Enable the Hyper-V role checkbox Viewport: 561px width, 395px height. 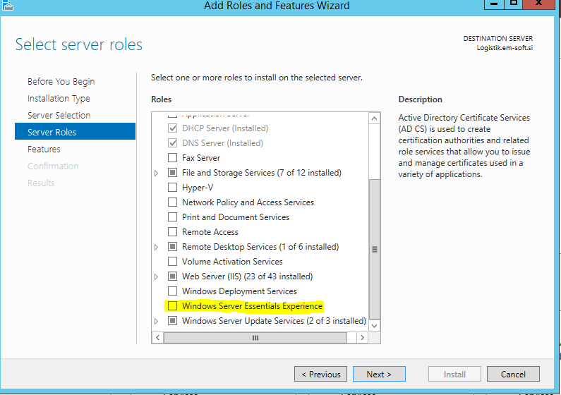(172, 188)
